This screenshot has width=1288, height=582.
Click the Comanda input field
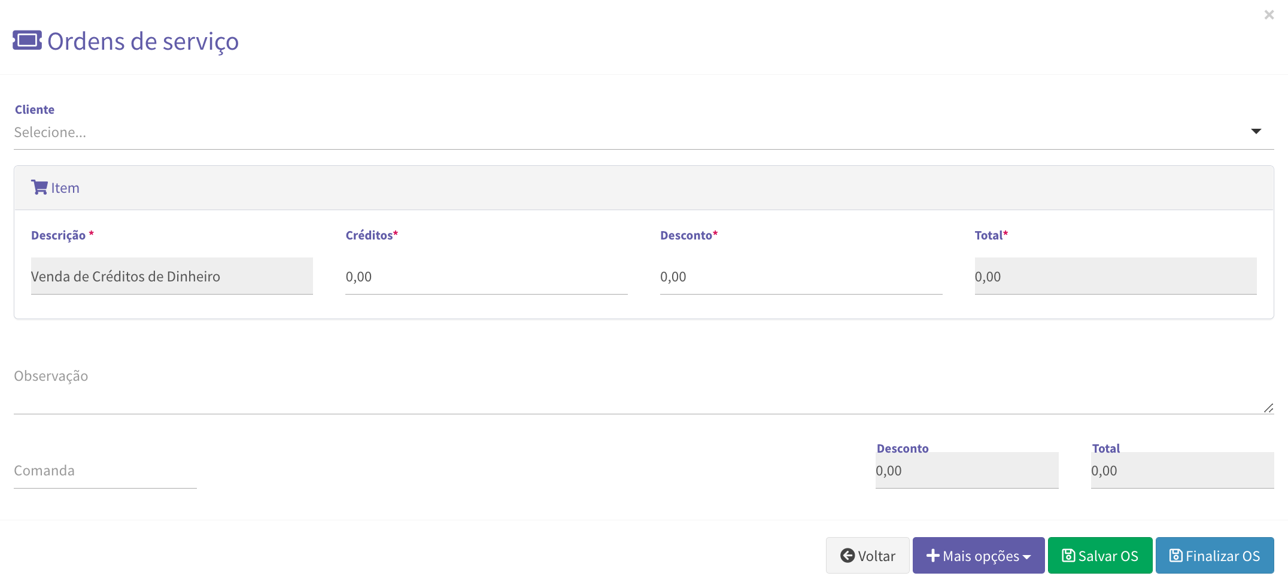click(x=105, y=471)
